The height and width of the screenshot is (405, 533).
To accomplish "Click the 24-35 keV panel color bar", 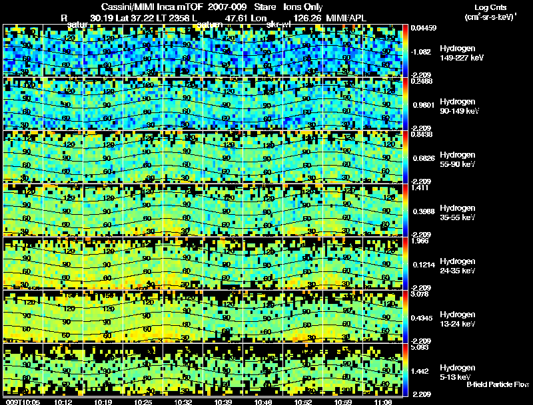I will coord(405,263).
